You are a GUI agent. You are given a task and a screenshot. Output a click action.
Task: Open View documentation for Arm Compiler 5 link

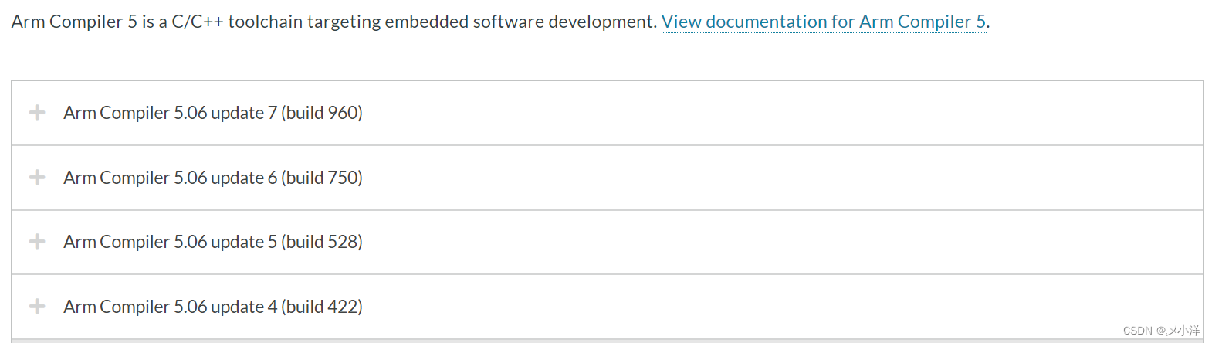(824, 22)
